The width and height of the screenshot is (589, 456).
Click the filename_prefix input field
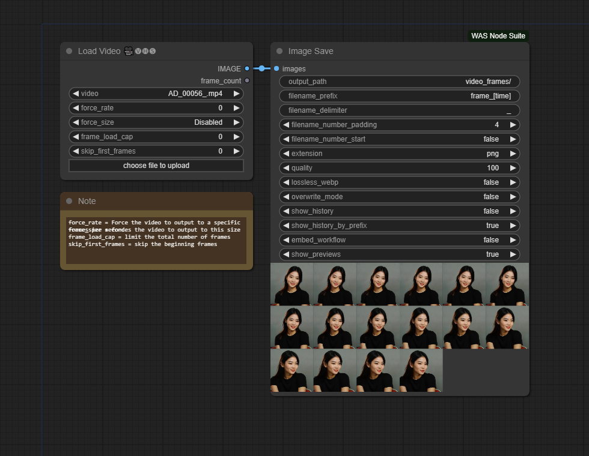point(400,96)
